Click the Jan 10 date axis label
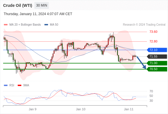The image size is (168, 114). click(x=81, y=109)
